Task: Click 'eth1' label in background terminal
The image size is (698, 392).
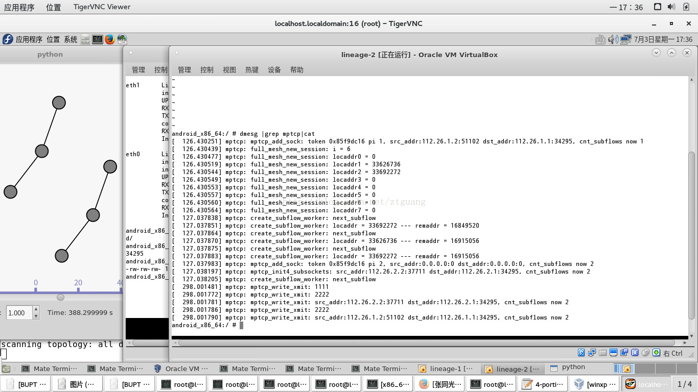Action: click(x=133, y=85)
